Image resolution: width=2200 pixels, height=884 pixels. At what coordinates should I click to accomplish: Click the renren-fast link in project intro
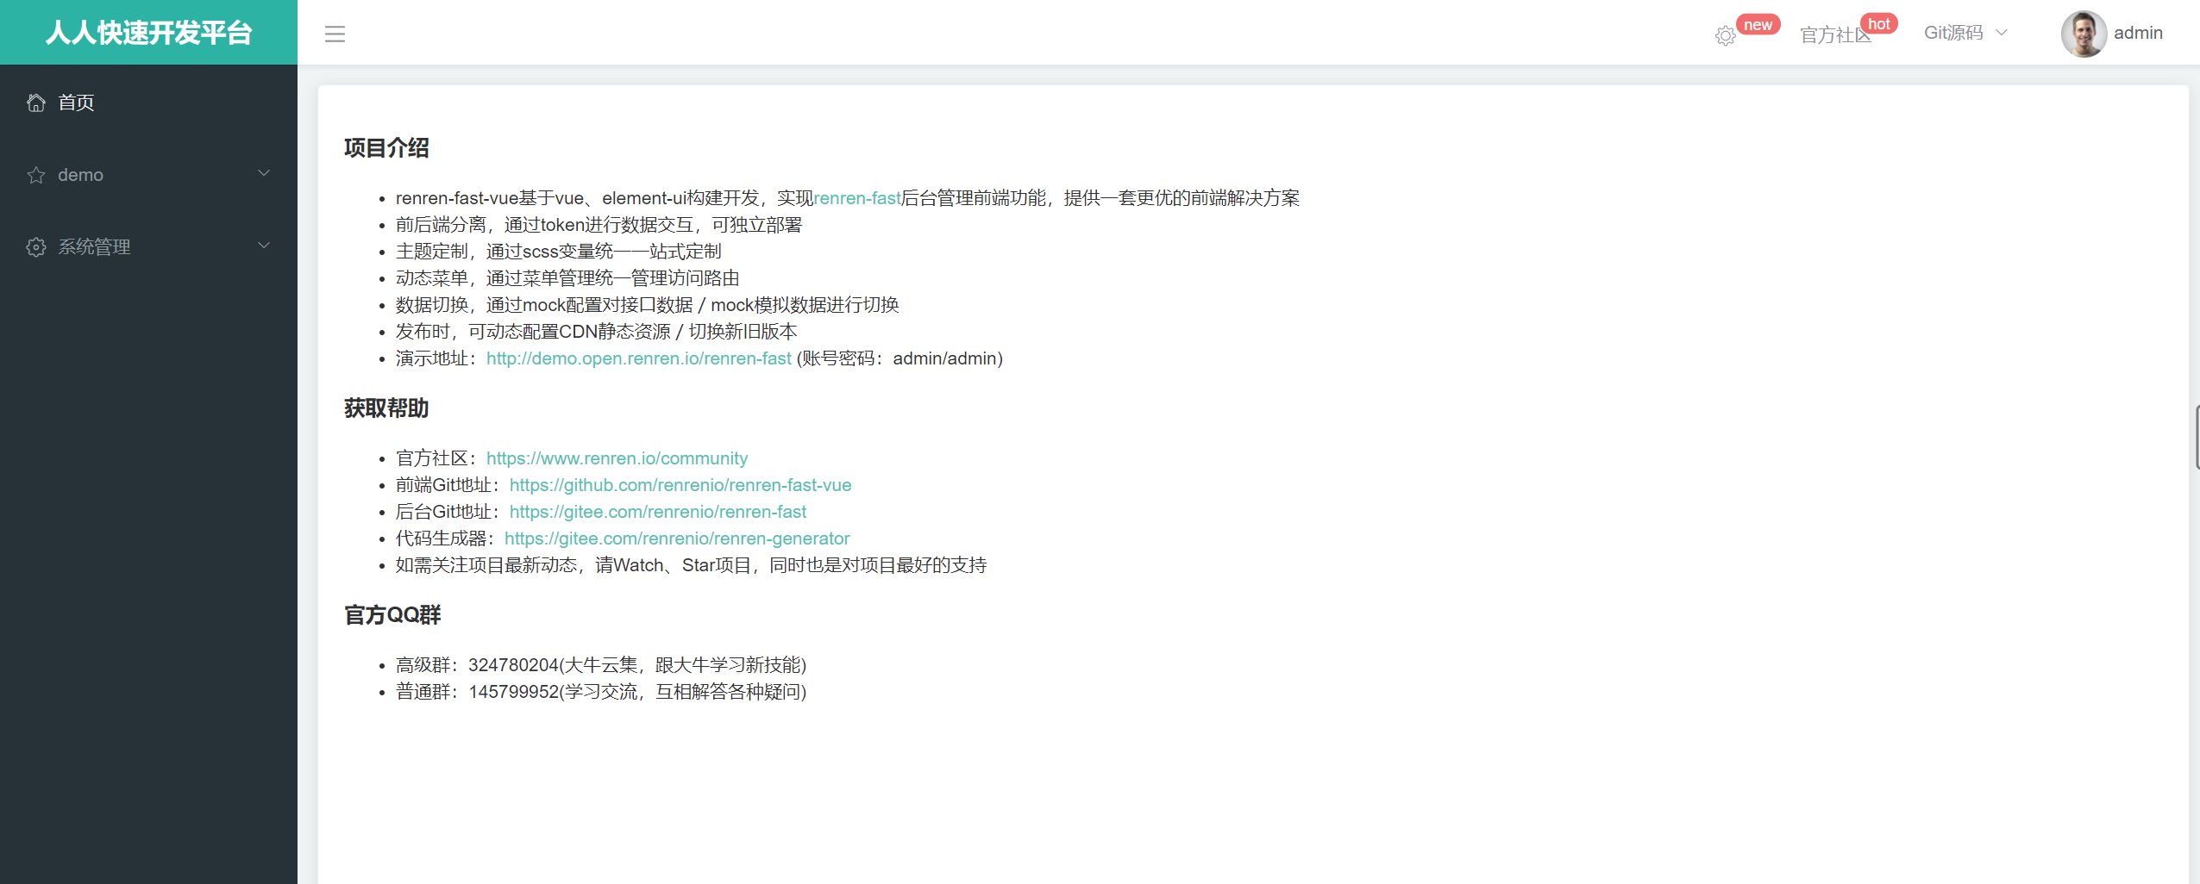tap(857, 197)
